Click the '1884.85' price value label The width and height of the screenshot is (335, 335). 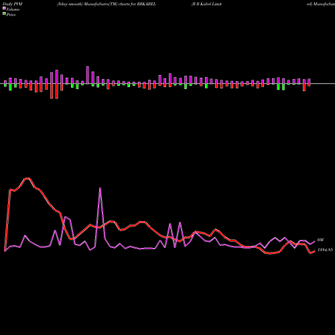325,250
